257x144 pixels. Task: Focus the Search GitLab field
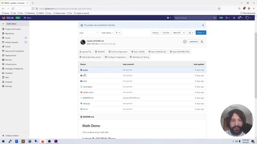click(x=195, y=18)
